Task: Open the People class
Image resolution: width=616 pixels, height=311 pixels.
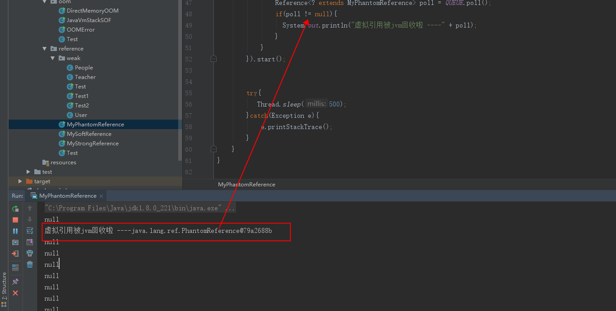Action: click(x=84, y=68)
